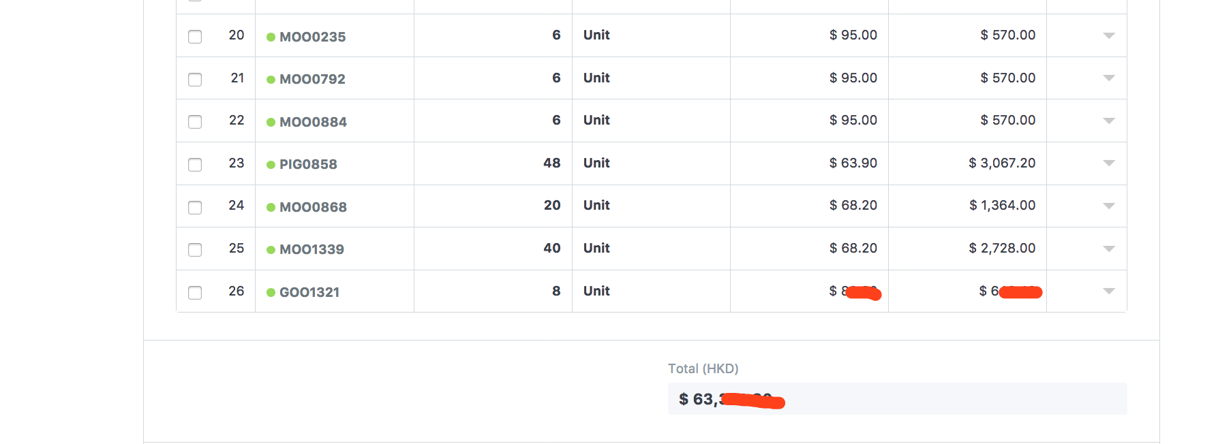1216x444 pixels.
Task: Click the green status dot beside GOO1321
Action: click(x=271, y=293)
